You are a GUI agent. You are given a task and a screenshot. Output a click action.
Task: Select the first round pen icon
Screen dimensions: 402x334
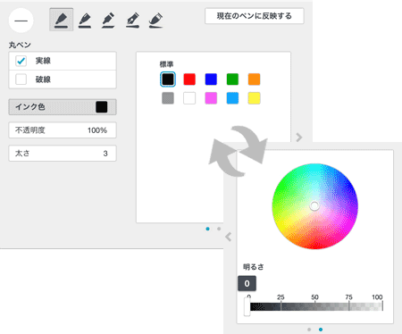click(61, 20)
